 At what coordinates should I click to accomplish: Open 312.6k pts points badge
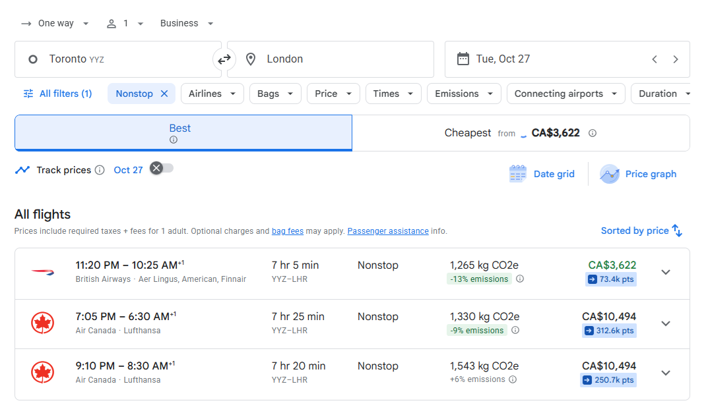[x=609, y=331]
